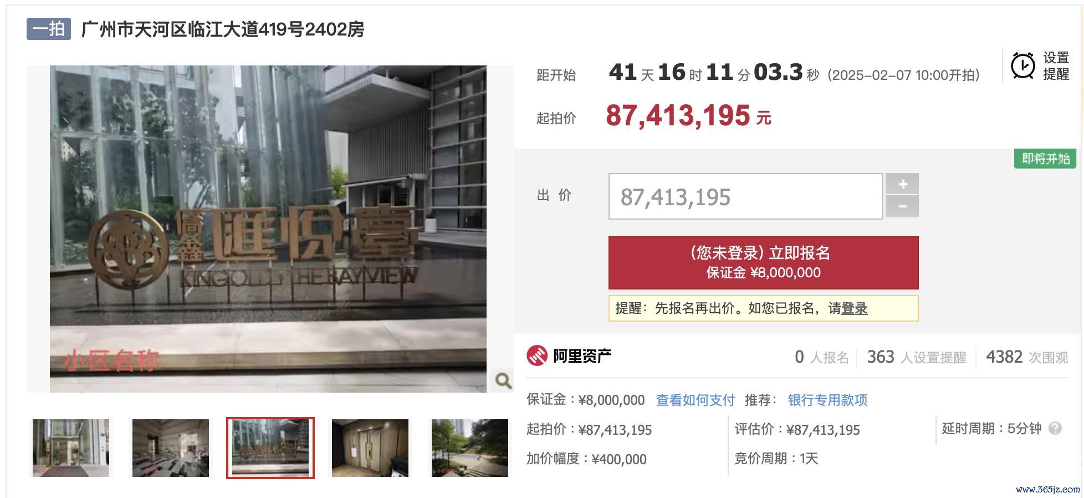Viewport: 1084px width, 498px height.
Task: Click the main property photo
Action: (268, 229)
